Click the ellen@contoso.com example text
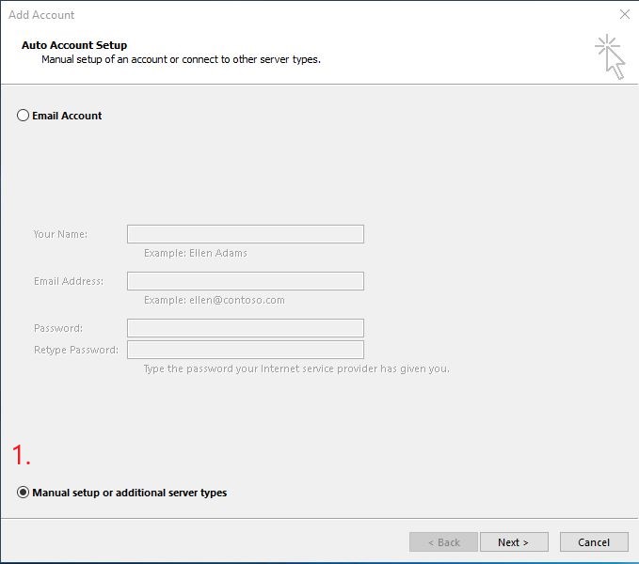639x564 pixels. pos(237,300)
